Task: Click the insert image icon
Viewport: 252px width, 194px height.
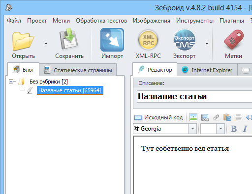Action: coord(193,117)
